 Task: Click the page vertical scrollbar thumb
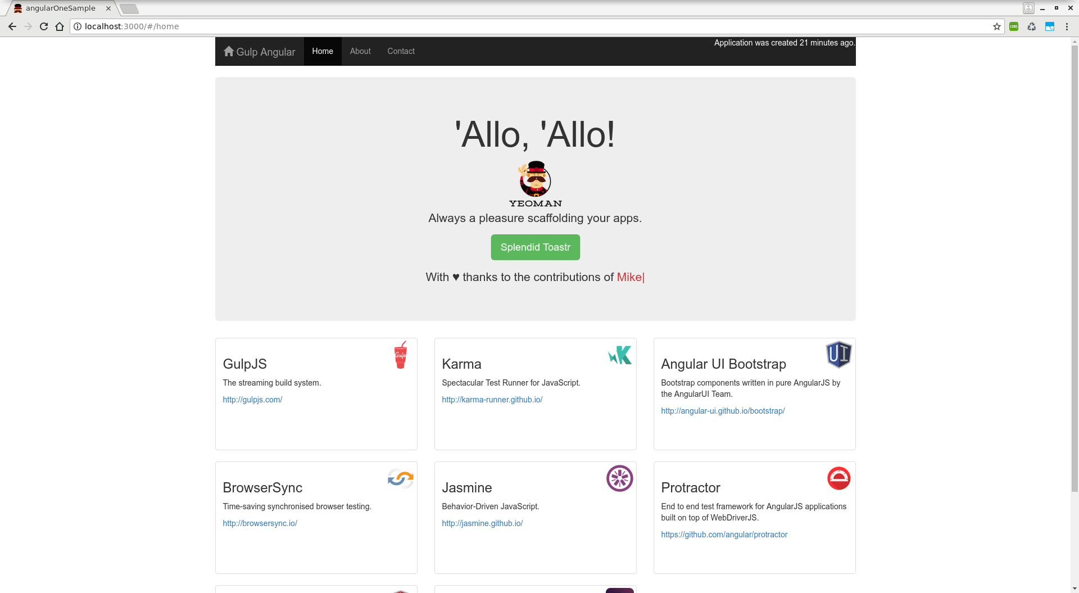tap(1075, 270)
